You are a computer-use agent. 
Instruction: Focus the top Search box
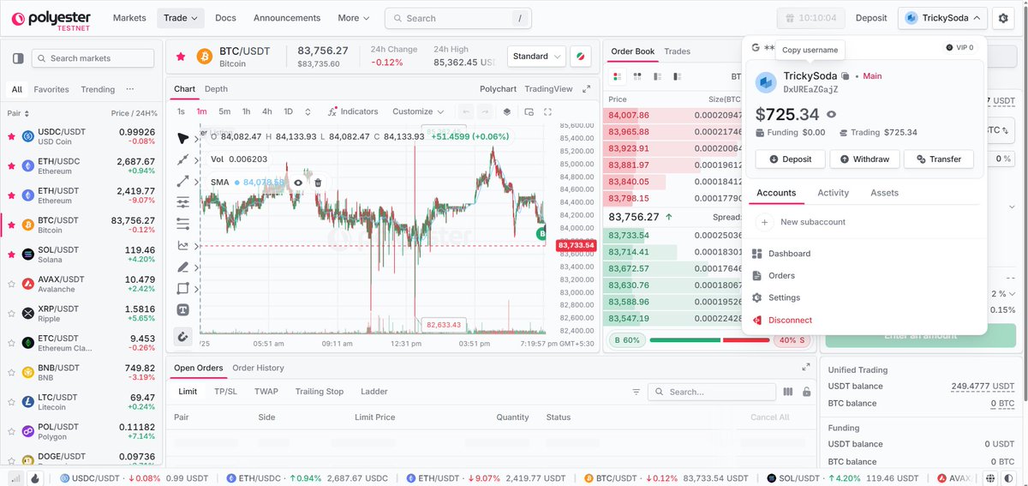pos(457,18)
